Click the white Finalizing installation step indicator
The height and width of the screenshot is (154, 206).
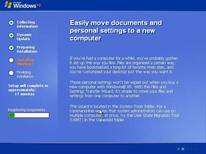click(11, 73)
